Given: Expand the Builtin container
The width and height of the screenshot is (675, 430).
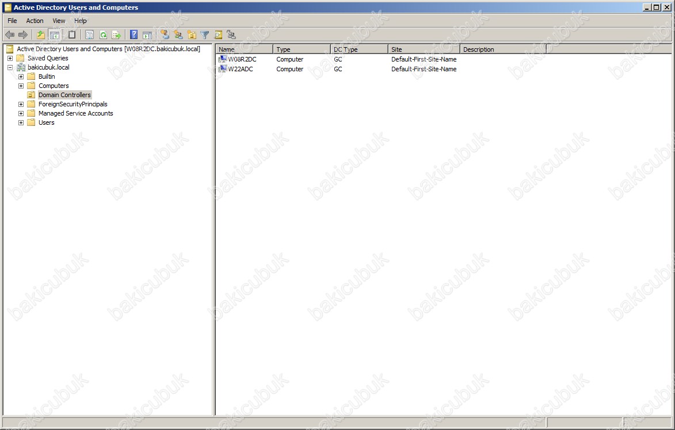Looking at the screenshot, I should coord(21,76).
